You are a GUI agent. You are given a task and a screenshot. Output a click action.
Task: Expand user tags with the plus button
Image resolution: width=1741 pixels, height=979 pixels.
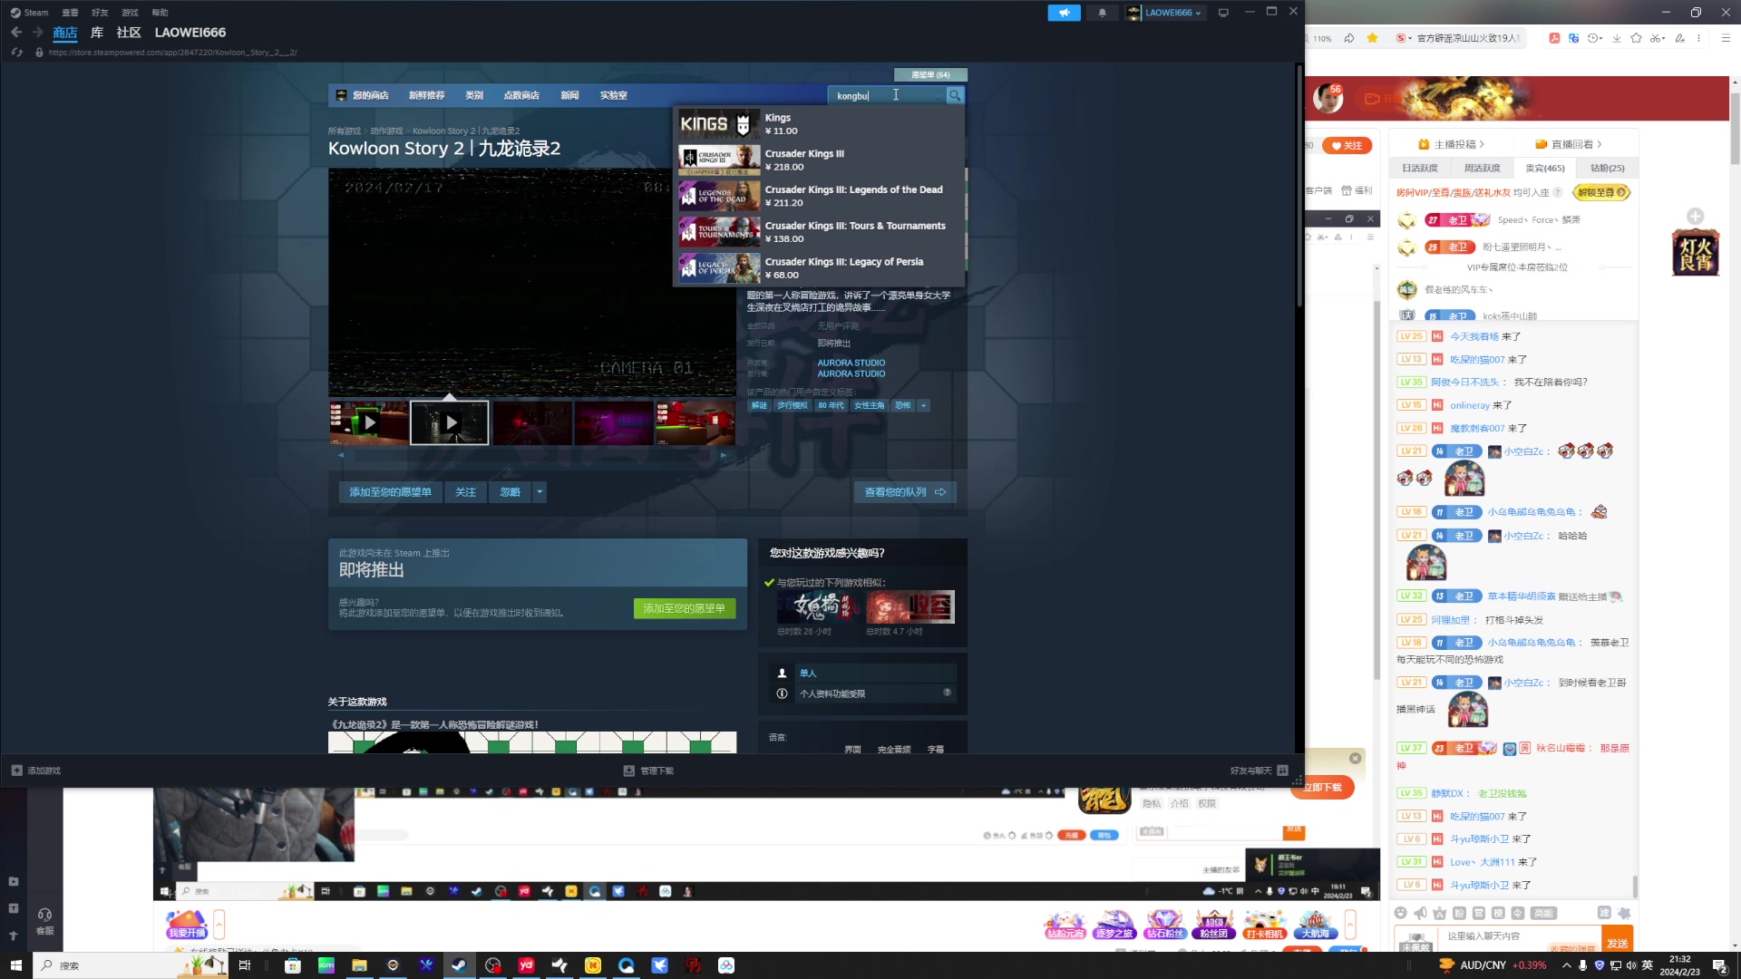tap(923, 406)
